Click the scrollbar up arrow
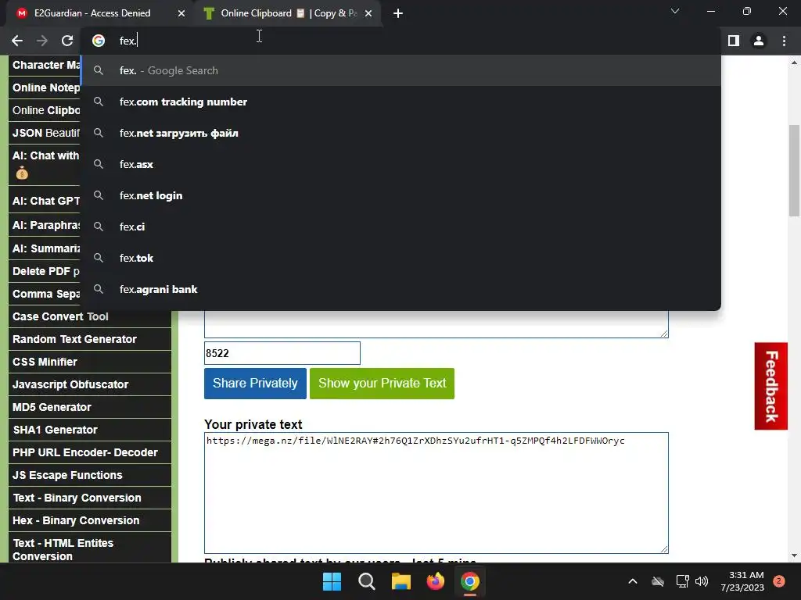The image size is (801, 600). click(794, 62)
